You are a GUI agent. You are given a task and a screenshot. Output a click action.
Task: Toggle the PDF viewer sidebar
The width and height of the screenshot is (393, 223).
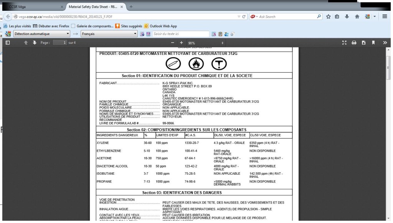point(8,43)
